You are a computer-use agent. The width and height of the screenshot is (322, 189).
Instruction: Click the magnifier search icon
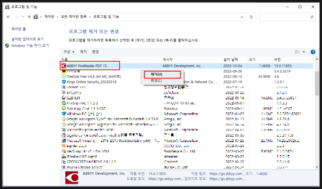(x=312, y=17)
